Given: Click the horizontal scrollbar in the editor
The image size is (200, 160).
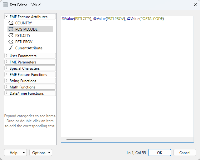Looking at the screenshot, I should click(79, 140).
